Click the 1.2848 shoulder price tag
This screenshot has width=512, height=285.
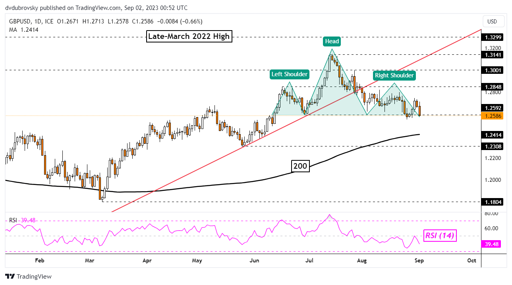click(x=493, y=87)
